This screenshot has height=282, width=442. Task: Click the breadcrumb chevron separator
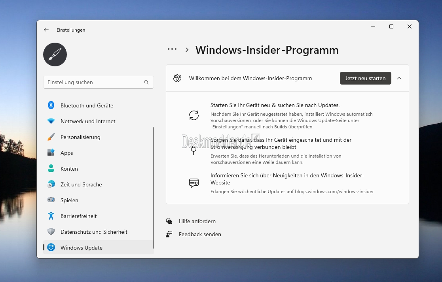tap(187, 50)
